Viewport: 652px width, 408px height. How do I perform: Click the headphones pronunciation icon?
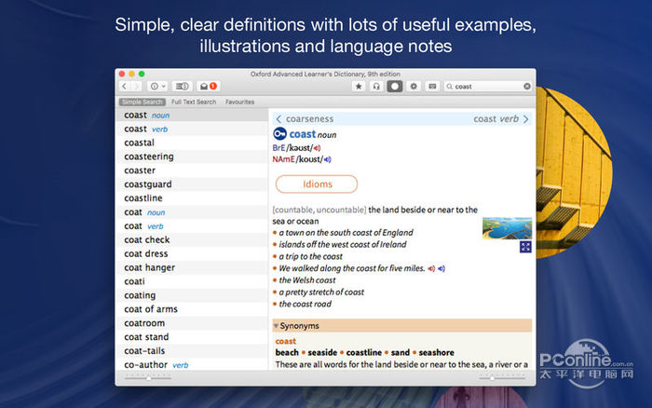click(x=376, y=86)
